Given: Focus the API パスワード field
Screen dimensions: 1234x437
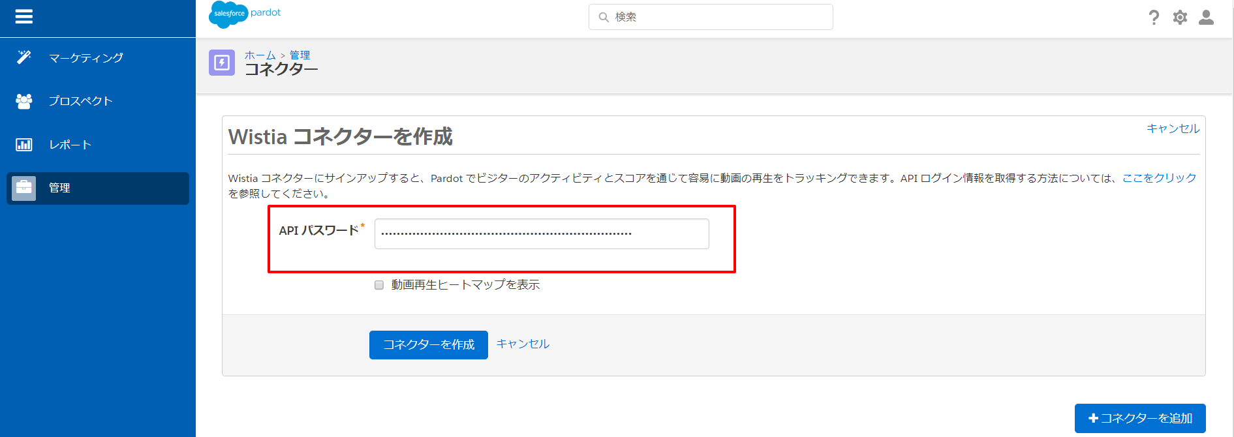Looking at the screenshot, I should point(541,234).
